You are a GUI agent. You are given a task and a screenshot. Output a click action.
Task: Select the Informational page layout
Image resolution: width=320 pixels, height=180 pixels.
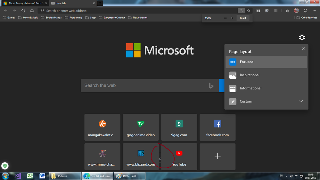pyautogui.click(x=266, y=88)
